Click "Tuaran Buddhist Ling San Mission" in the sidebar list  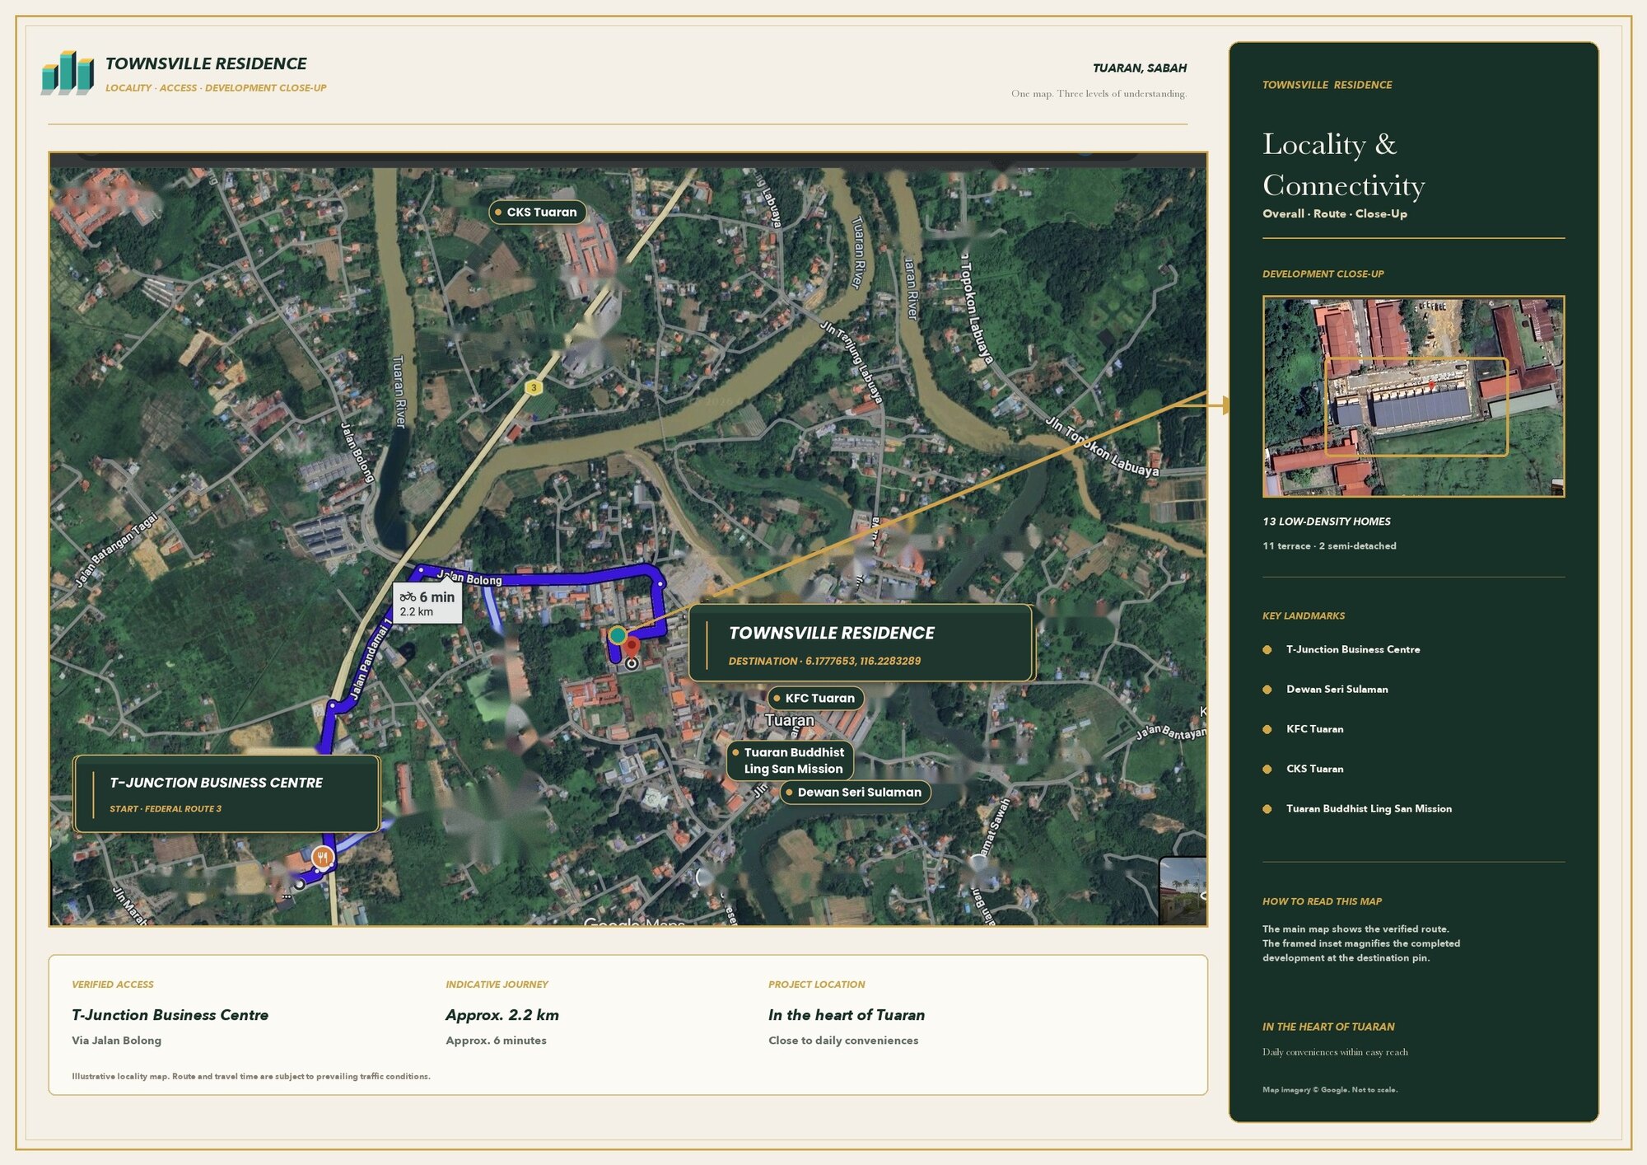(1369, 809)
